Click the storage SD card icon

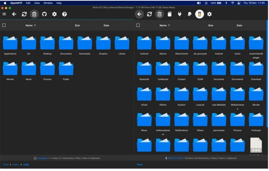point(170,14)
